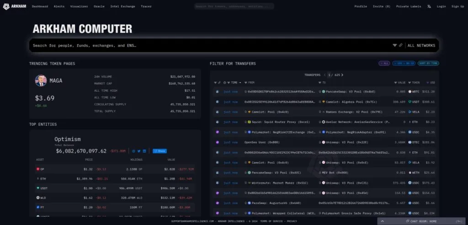Open the Oracle menu item
This screenshot has height=225, width=468.
pyautogui.click(x=99, y=6)
